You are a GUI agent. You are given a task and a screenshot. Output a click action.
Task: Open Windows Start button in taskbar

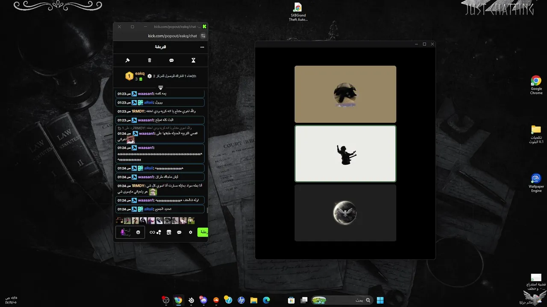pos(380,300)
